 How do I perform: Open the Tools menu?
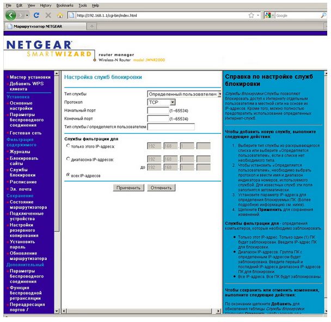(83, 5)
